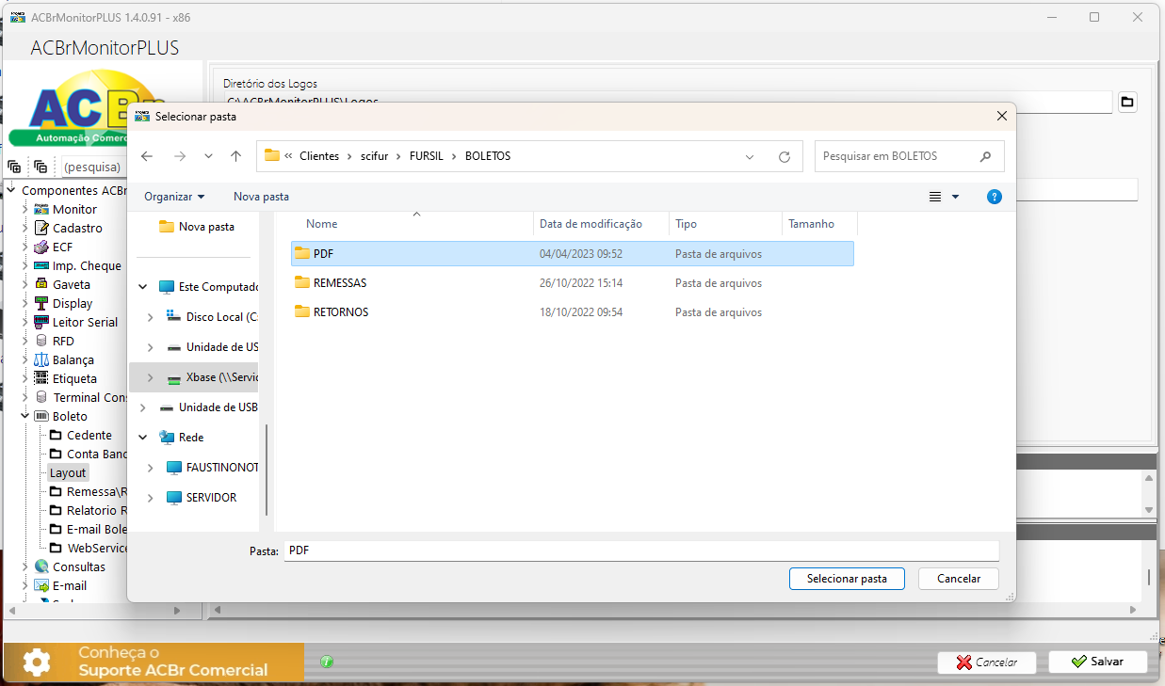Select the ECF node in ACBr tree
Screen dimensions: 1165x686
click(x=62, y=247)
